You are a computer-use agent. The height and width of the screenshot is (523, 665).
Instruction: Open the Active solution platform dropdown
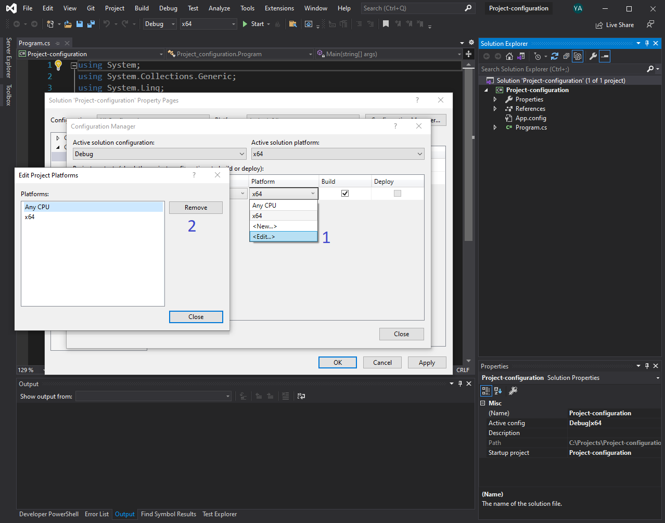[x=338, y=154]
